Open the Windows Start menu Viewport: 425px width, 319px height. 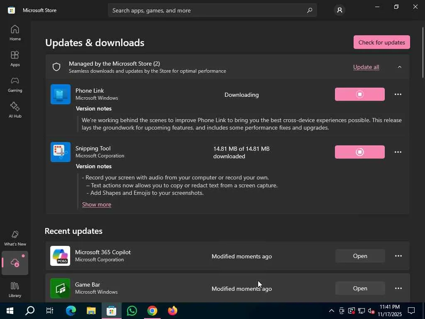tap(10, 311)
